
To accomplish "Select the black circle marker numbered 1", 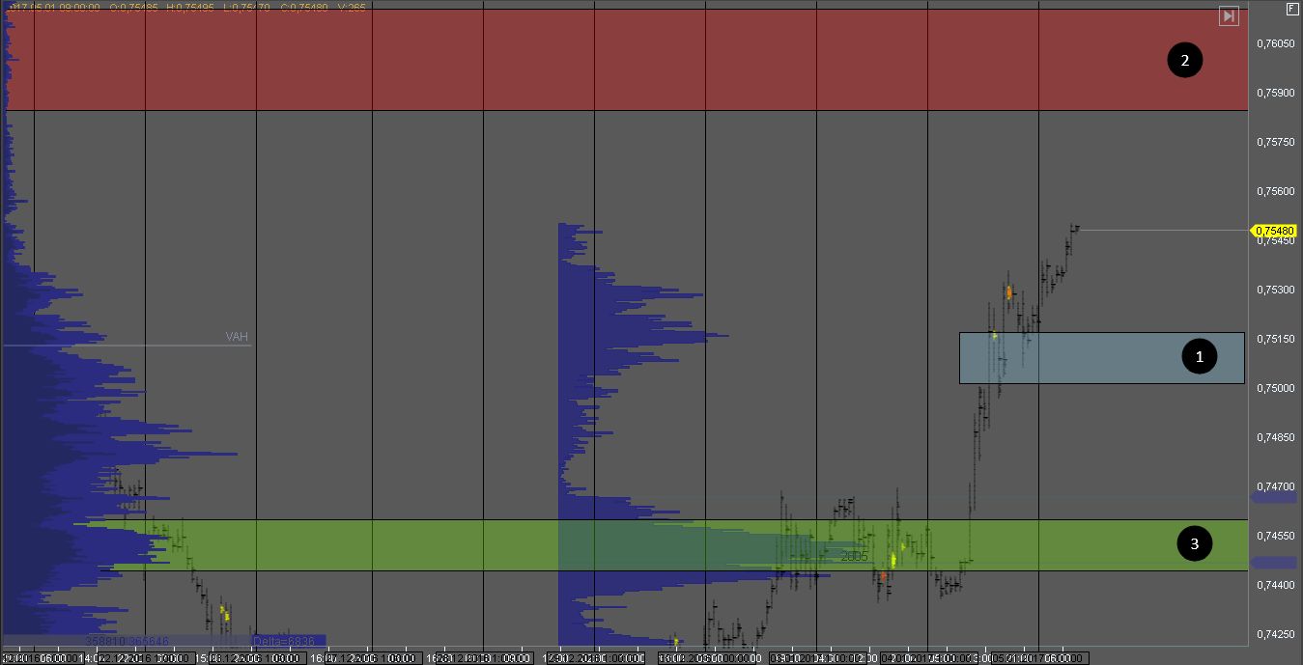I will [1200, 357].
